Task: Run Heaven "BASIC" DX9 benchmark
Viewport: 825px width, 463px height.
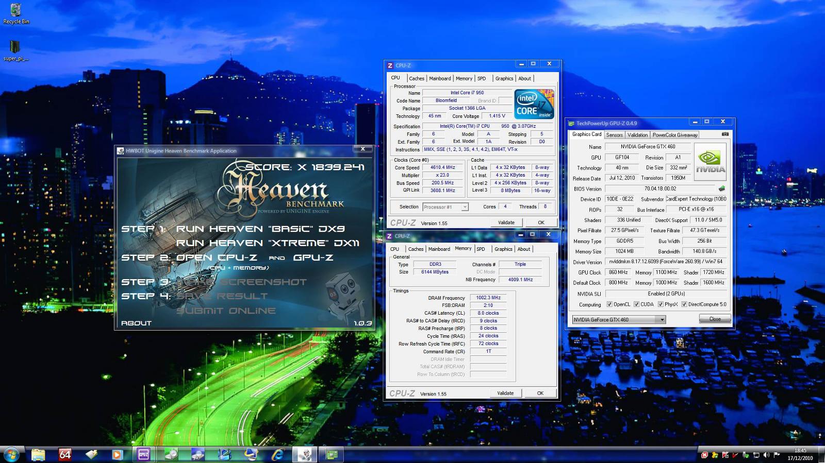Action: [x=260, y=229]
